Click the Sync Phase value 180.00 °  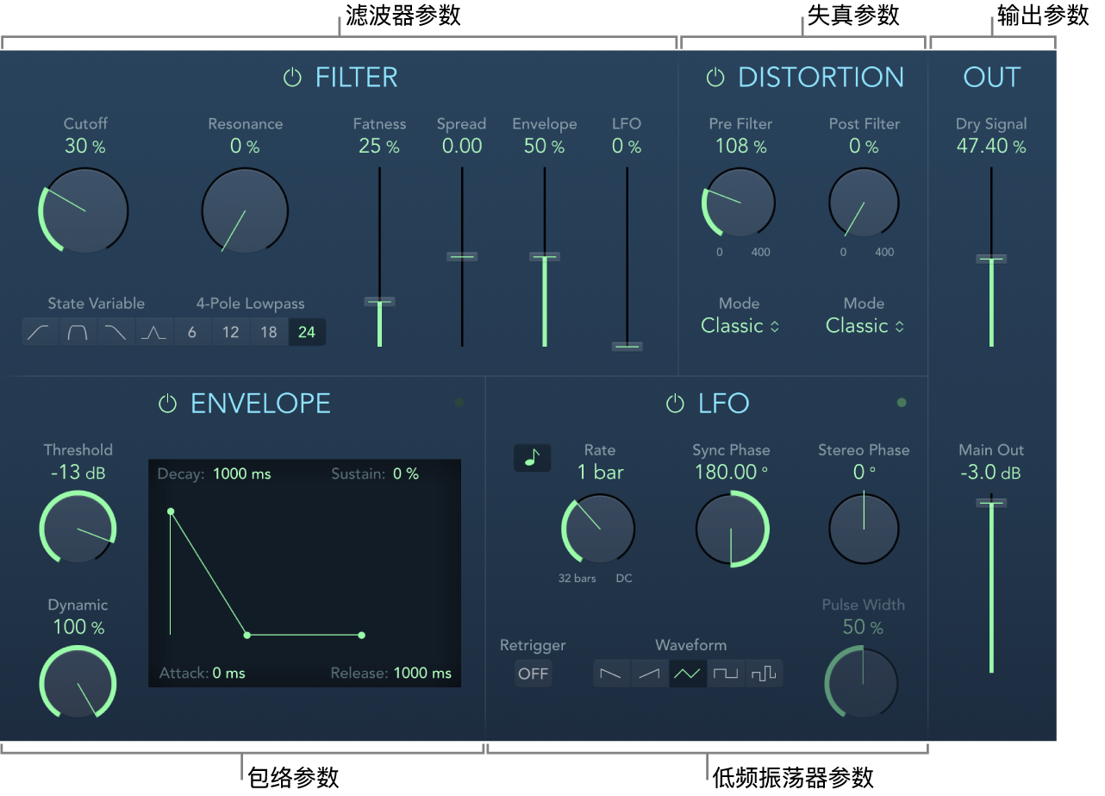732,472
